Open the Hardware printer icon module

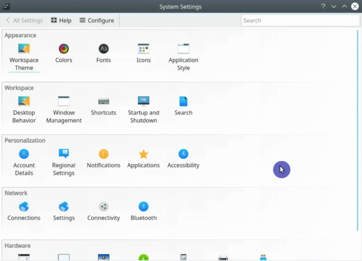pyautogui.click(x=223, y=257)
